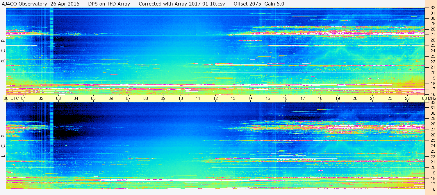This screenshot has height=195, width=437.
Task: Select the 03 UTC time tick
Action: click(58, 98)
